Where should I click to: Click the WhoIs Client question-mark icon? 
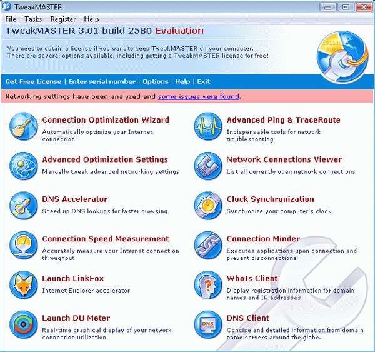tap(208, 285)
